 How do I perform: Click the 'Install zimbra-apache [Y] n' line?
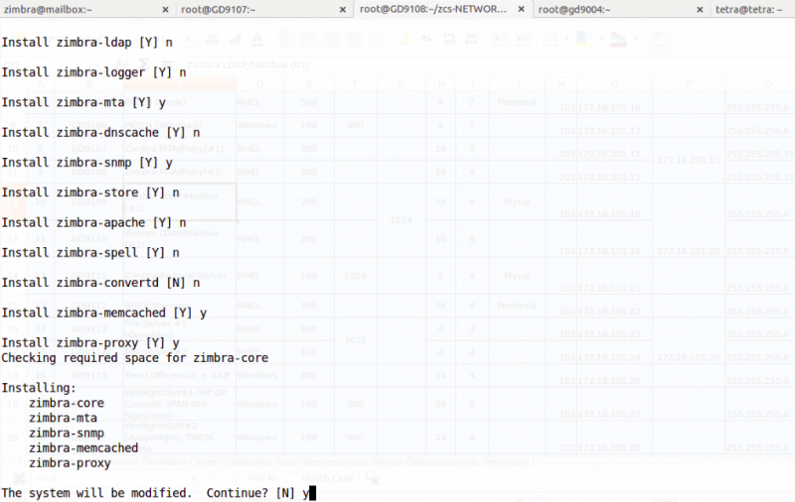coord(93,222)
